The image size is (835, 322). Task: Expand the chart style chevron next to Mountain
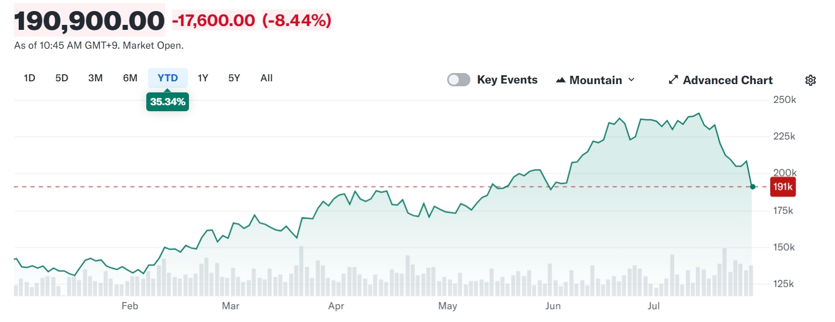coord(631,80)
